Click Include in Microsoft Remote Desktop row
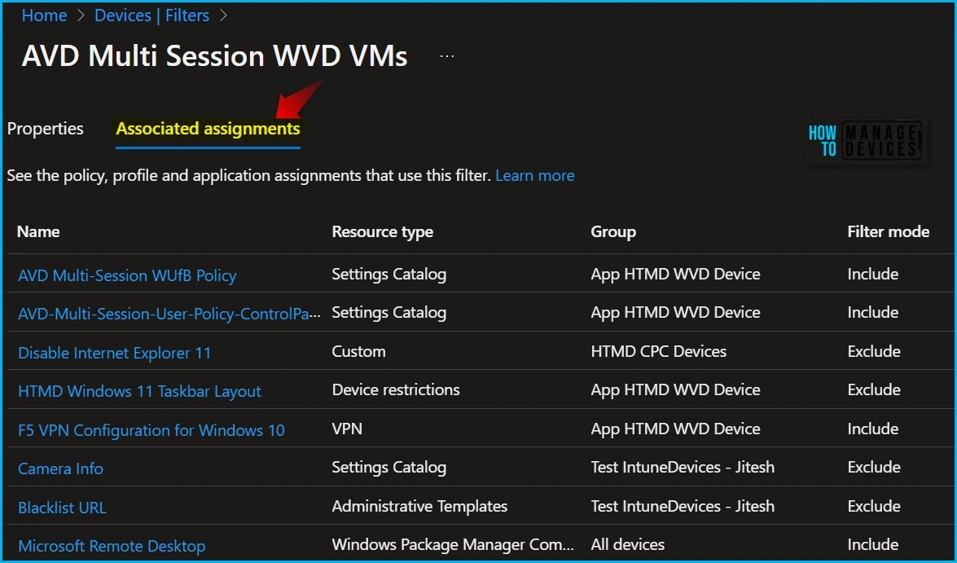 (873, 545)
